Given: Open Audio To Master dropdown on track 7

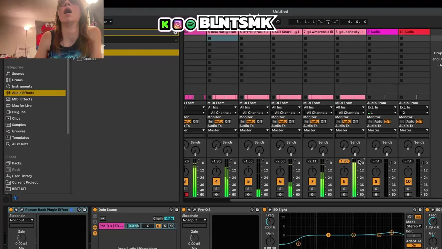Looking at the screenshot, I should click(318, 130).
